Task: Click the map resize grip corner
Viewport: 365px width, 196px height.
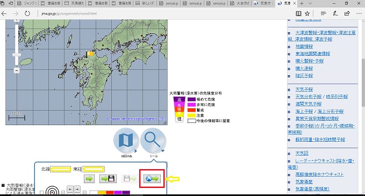Action: pyautogui.click(x=166, y=123)
